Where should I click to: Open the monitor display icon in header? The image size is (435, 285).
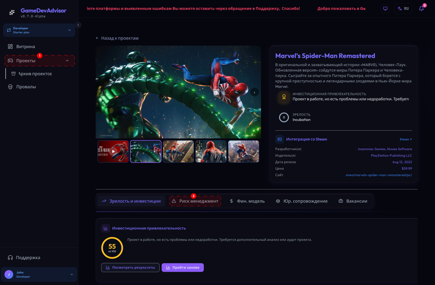click(x=385, y=8)
